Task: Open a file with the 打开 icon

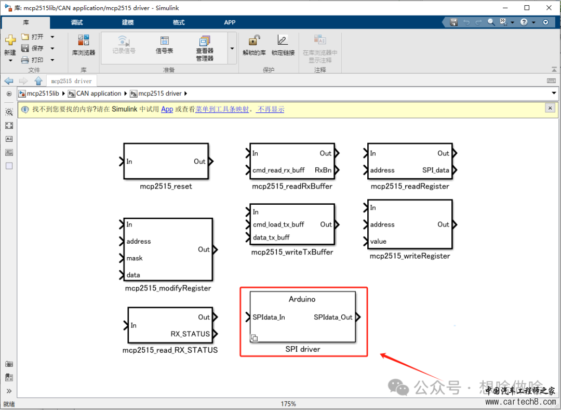Action: 25,36
